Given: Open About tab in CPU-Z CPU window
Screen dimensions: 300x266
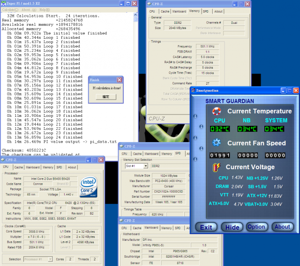Looking at the screenshot, I should 72,167.
